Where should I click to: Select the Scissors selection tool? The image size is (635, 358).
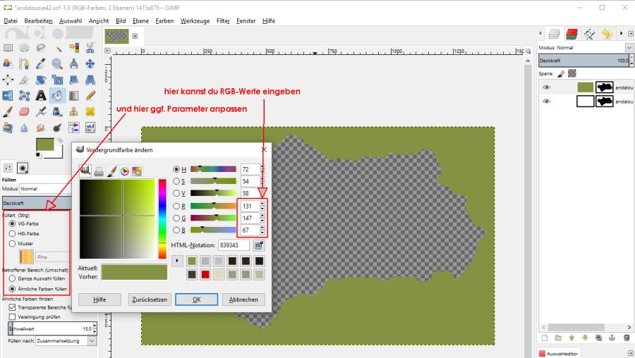[90, 47]
